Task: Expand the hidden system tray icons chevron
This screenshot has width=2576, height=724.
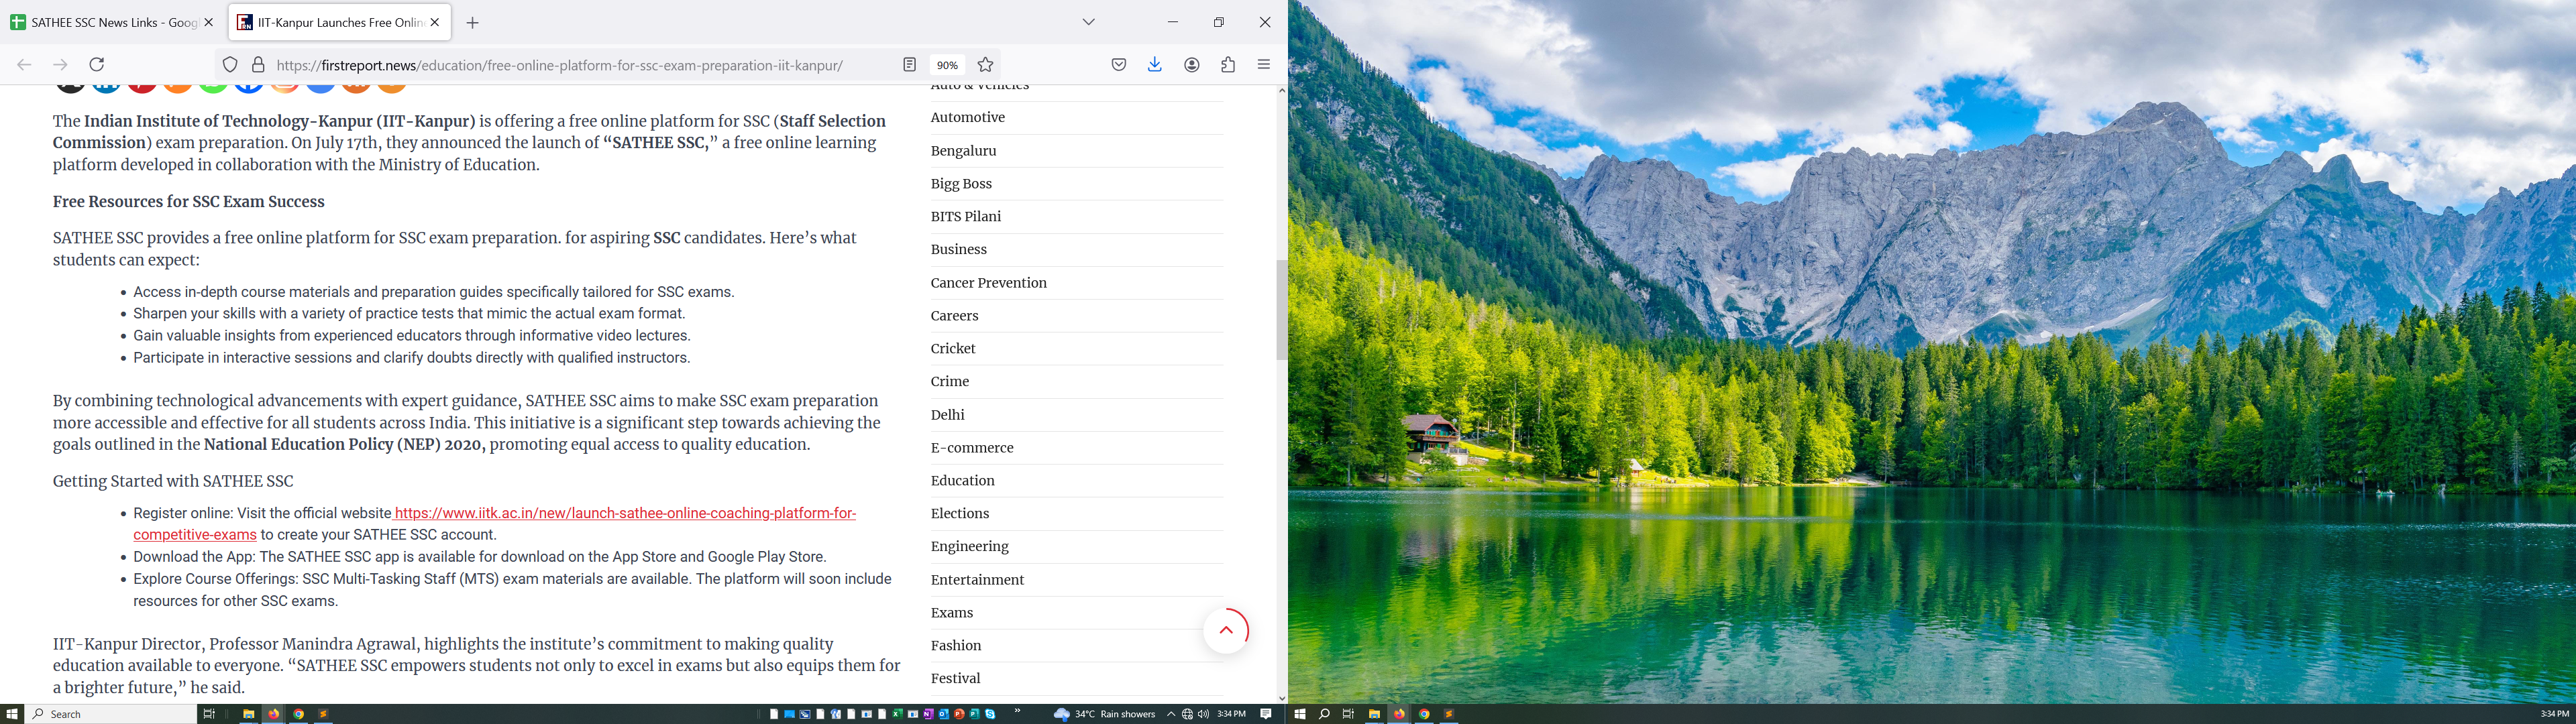Action: coord(1171,714)
